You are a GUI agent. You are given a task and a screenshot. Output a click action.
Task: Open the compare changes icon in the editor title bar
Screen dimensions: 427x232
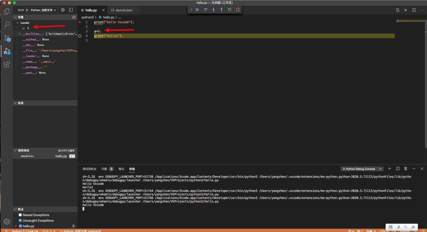pyautogui.click(x=398, y=10)
